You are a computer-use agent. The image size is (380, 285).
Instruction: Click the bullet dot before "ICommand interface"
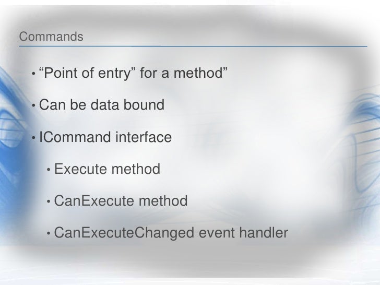(33, 138)
